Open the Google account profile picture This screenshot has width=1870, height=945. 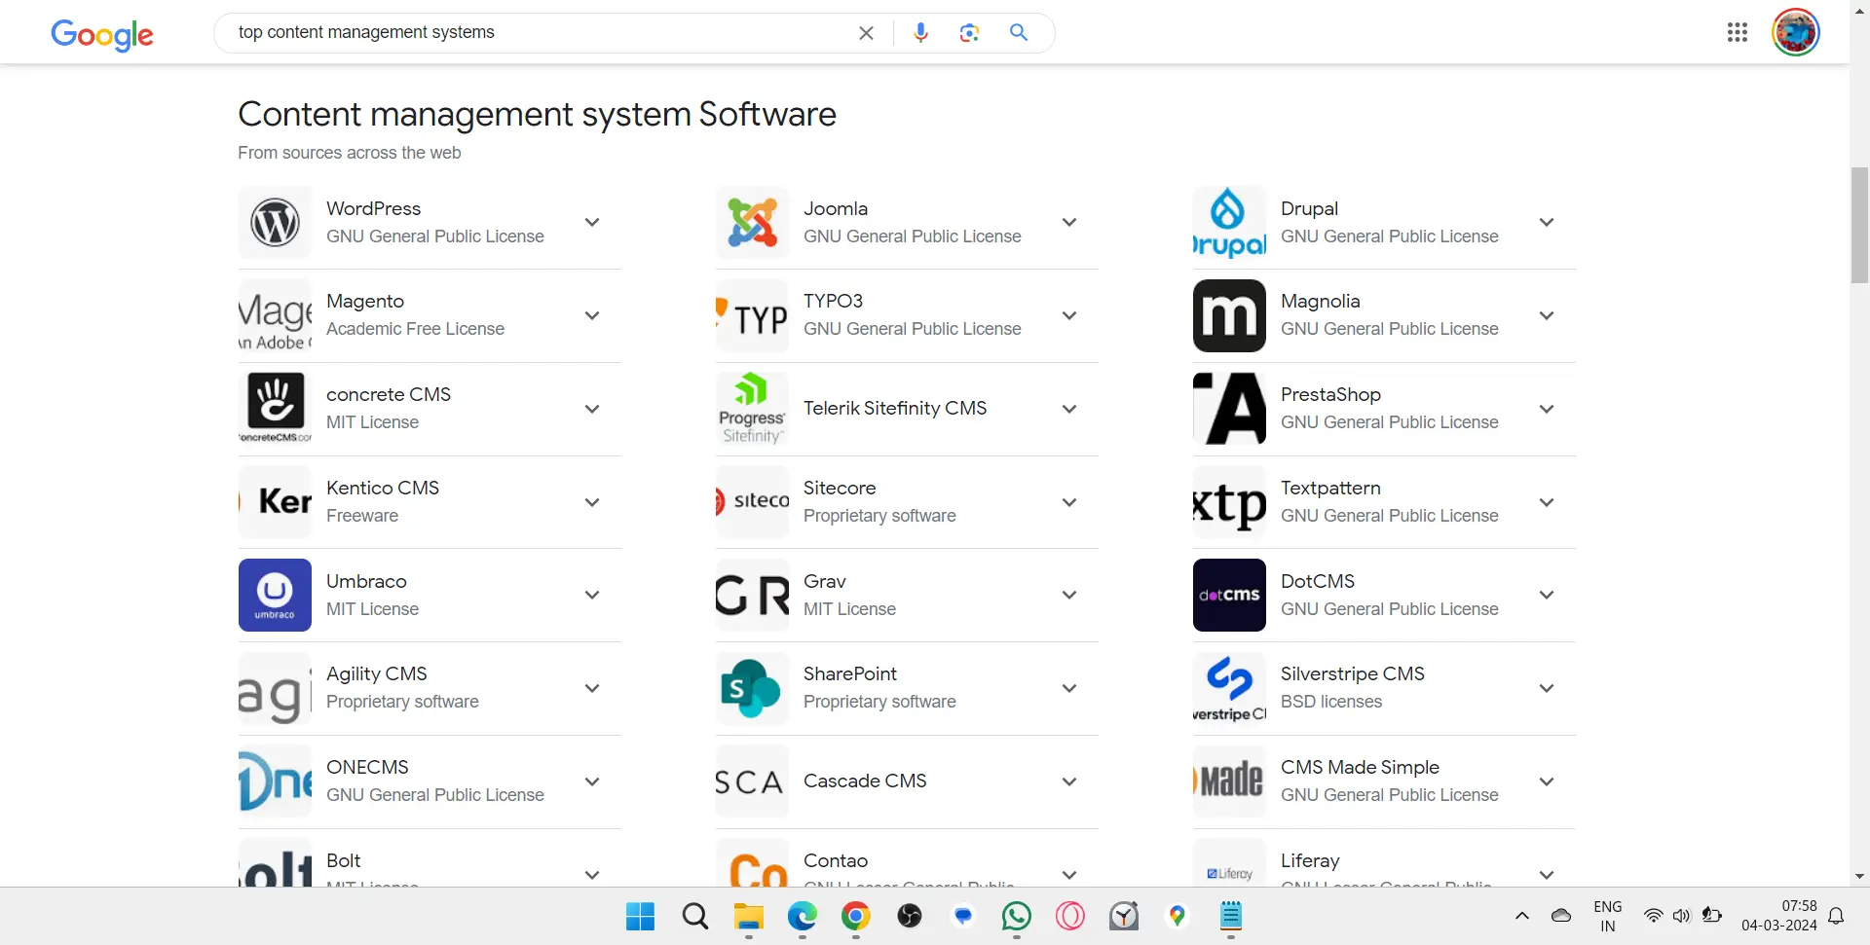1796,32
